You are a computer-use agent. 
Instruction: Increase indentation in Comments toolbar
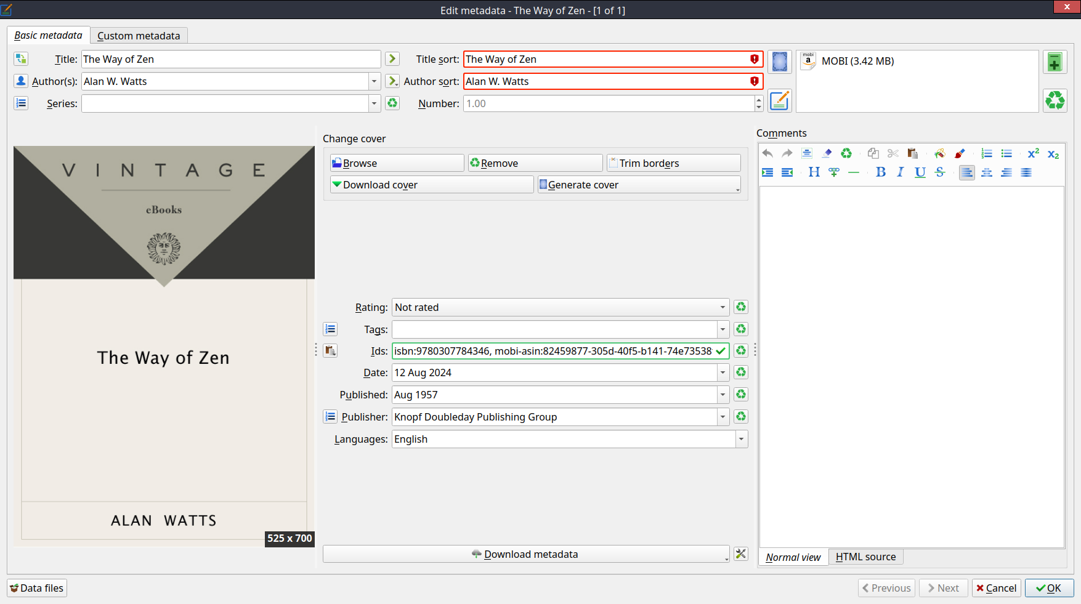[767, 172]
